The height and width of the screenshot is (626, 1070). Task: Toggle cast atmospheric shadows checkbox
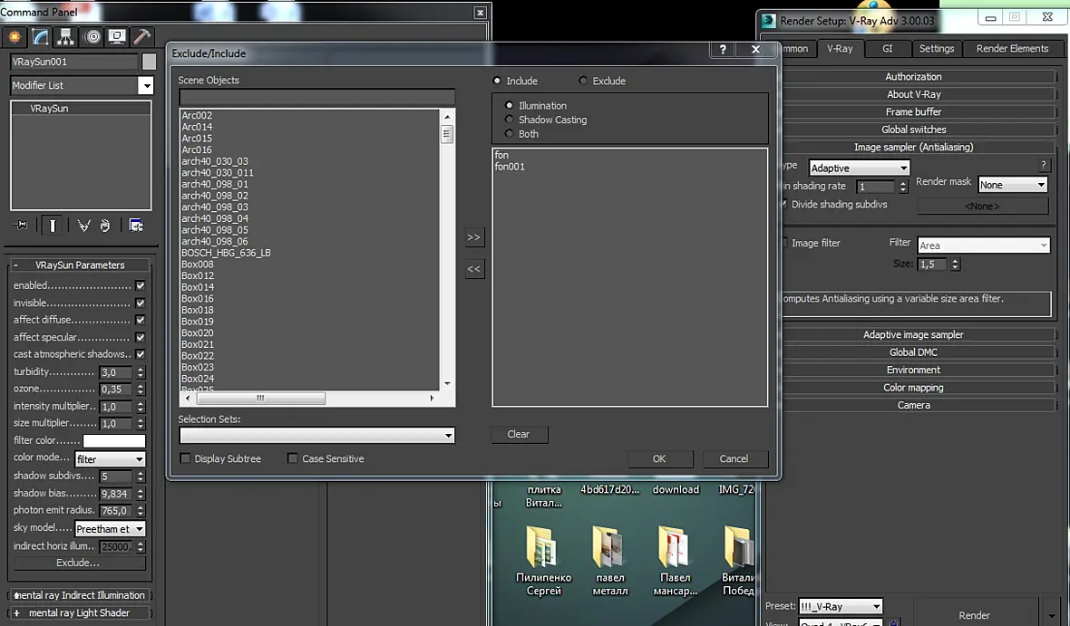(140, 354)
